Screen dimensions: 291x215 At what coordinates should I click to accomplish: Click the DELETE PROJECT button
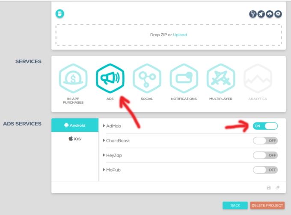[267, 205]
